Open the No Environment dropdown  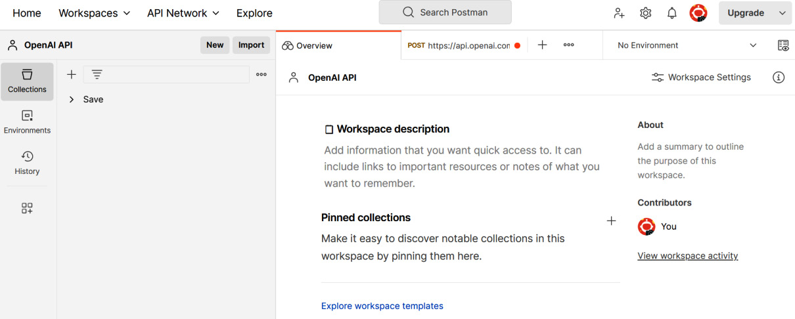pyautogui.click(x=687, y=45)
